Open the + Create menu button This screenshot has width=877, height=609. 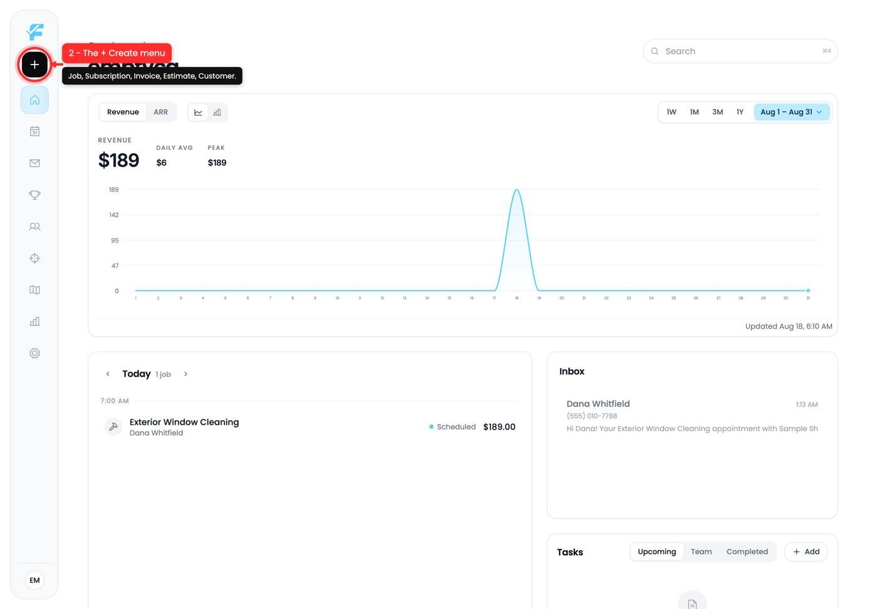pos(34,64)
